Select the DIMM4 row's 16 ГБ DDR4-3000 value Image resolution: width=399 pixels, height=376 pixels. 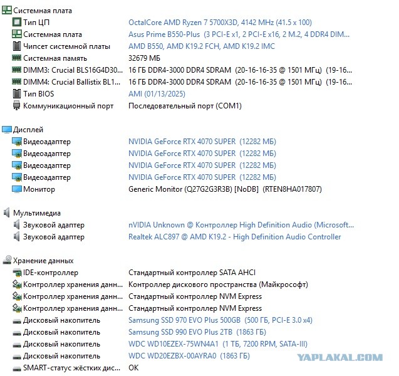pos(241,82)
